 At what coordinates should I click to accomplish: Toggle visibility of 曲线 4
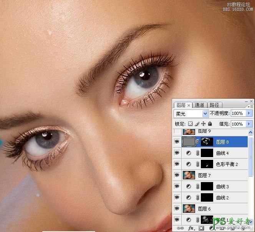(177, 153)
